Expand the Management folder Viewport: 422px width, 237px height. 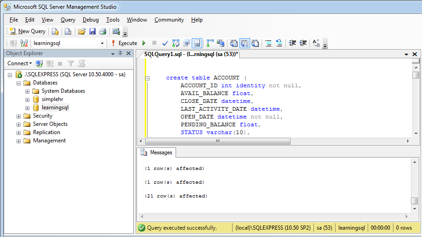point(18,141)
